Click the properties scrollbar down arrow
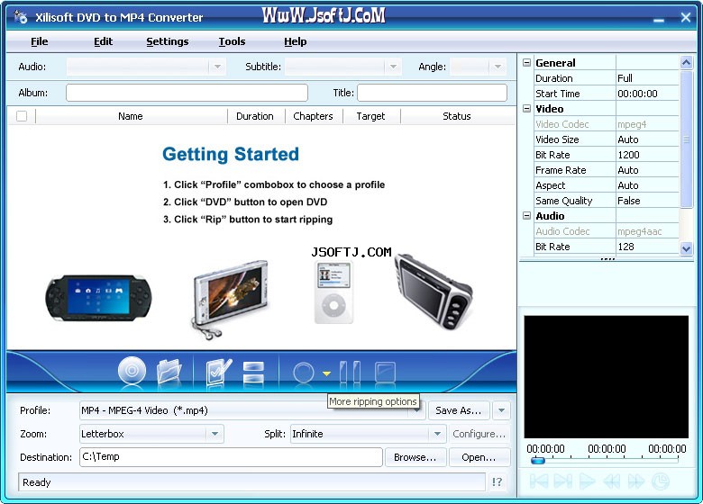Viewport: 703px width, 504px height. click(x=686, y=248)
